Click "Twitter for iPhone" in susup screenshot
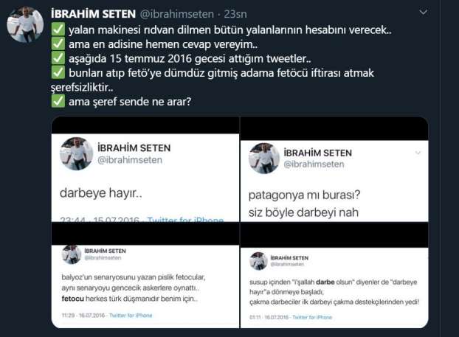This screenshot has width=459, height=337. click(312, 317)
